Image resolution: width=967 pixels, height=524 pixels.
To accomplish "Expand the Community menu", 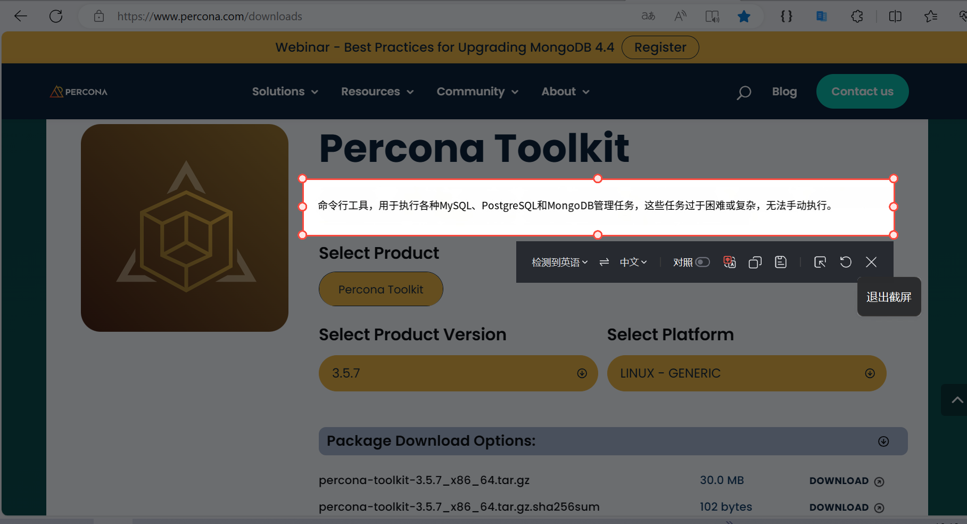I will click(x=477, y=92).
